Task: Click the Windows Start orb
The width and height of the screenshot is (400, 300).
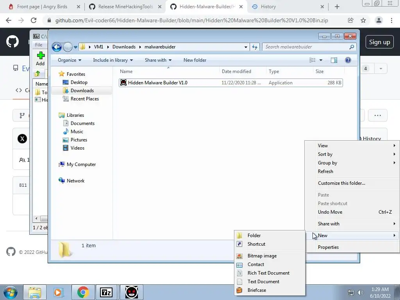Action: [10, 292]
